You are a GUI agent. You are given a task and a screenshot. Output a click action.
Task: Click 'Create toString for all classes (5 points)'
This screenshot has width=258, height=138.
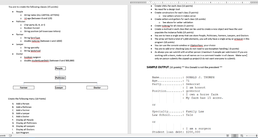[174, 26]
